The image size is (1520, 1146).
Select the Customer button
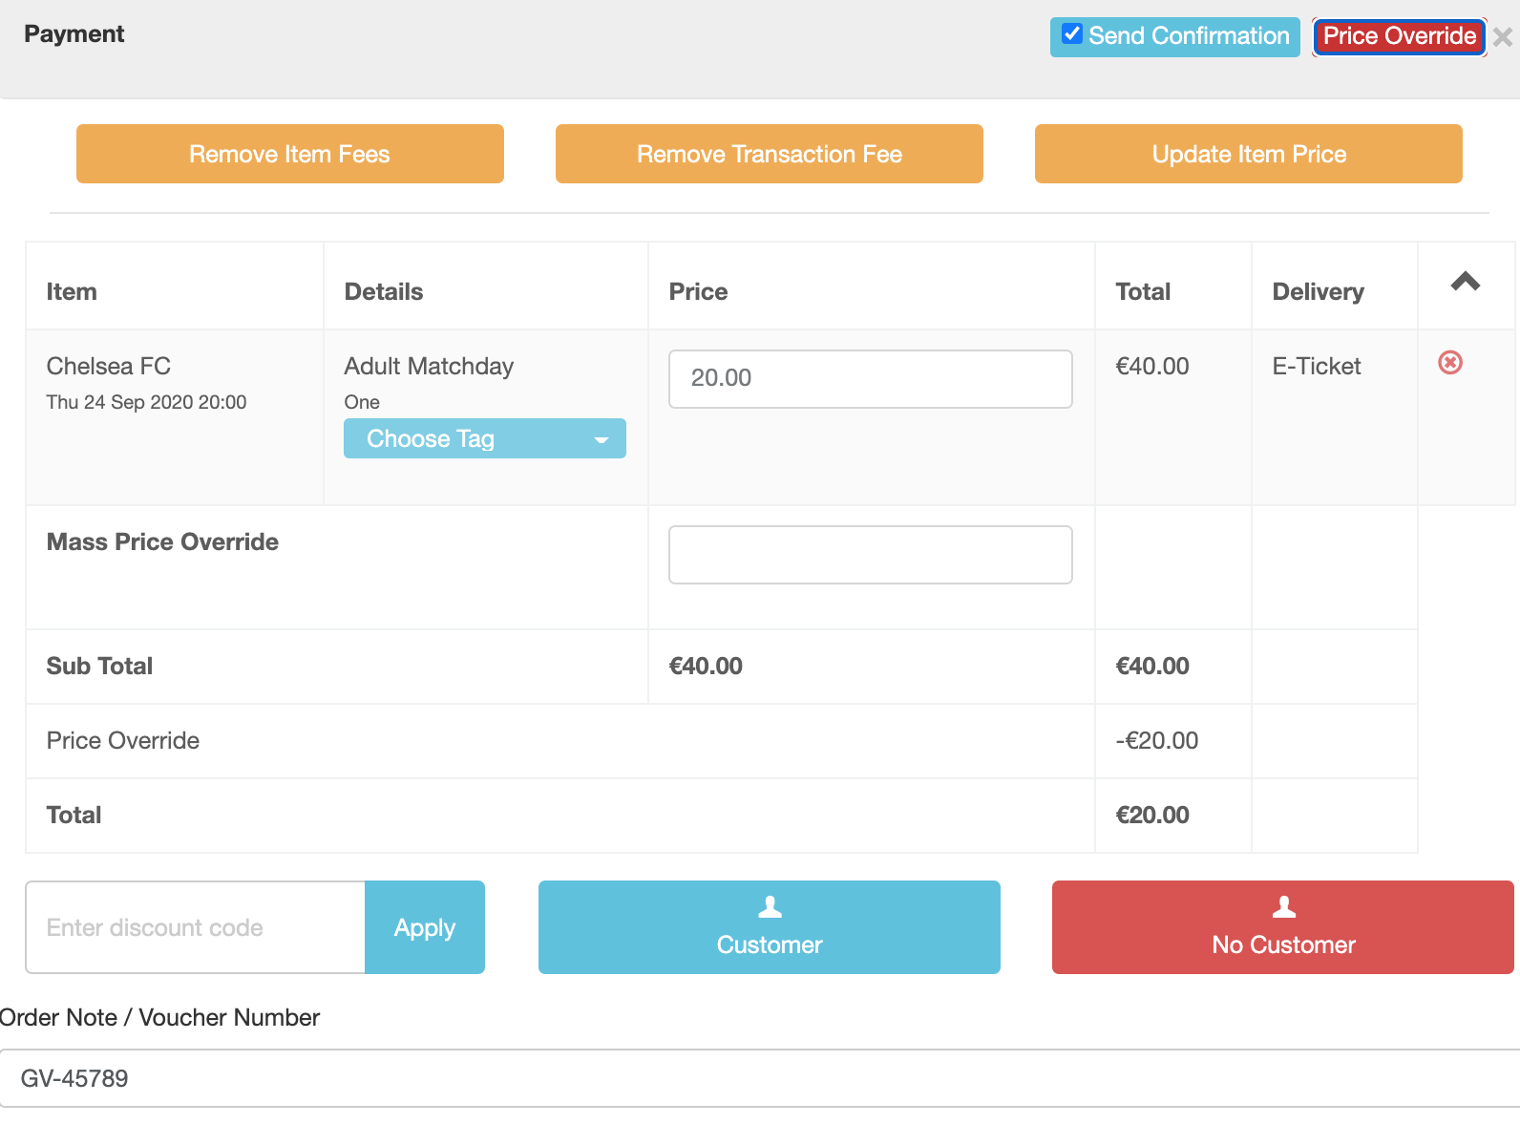pos(770,927)
